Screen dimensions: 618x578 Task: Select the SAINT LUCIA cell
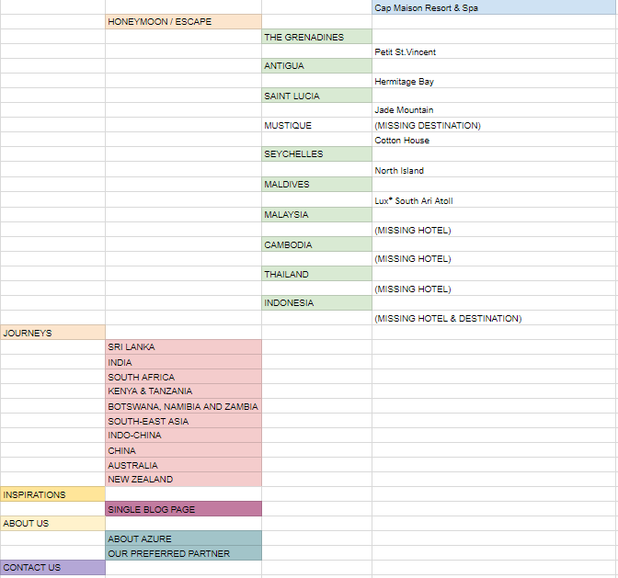tap(316, 96)
